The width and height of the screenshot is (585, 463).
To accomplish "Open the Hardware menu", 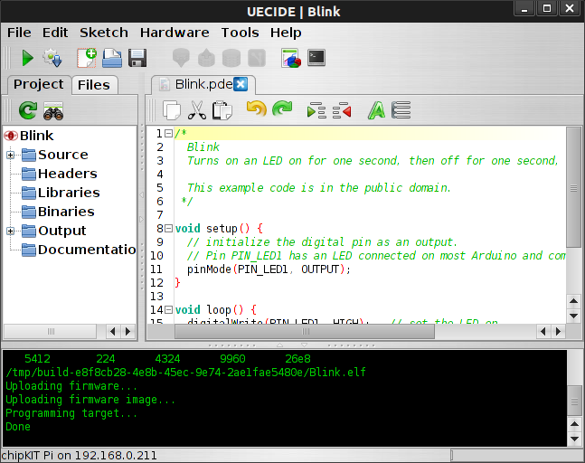I will [175, 33].
